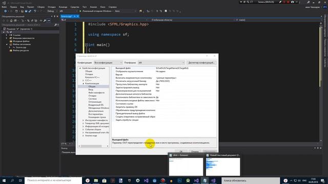
Task: Open the Сборка menu
Action: (x=41, y=7)
